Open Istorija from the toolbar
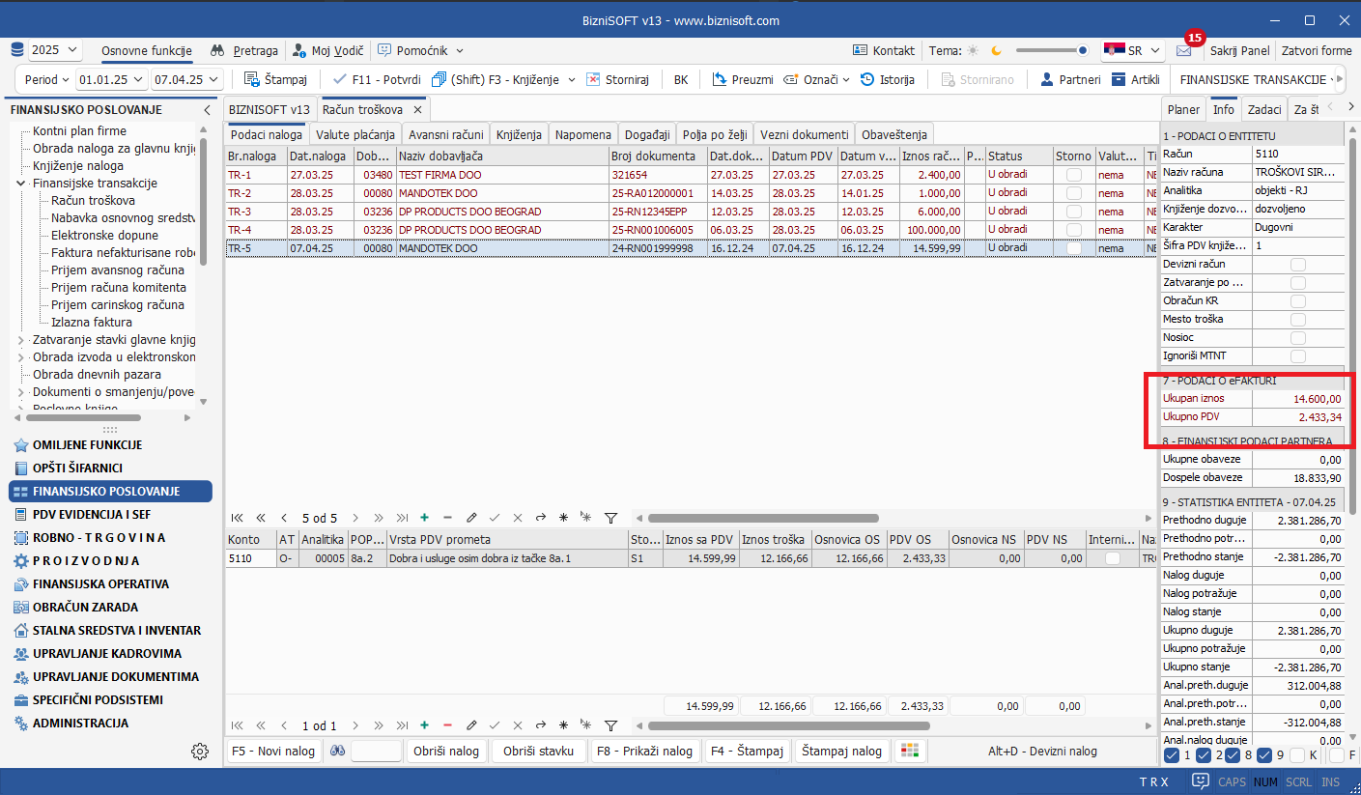This screenshot has height=795, width=1361. pos(887,79)
